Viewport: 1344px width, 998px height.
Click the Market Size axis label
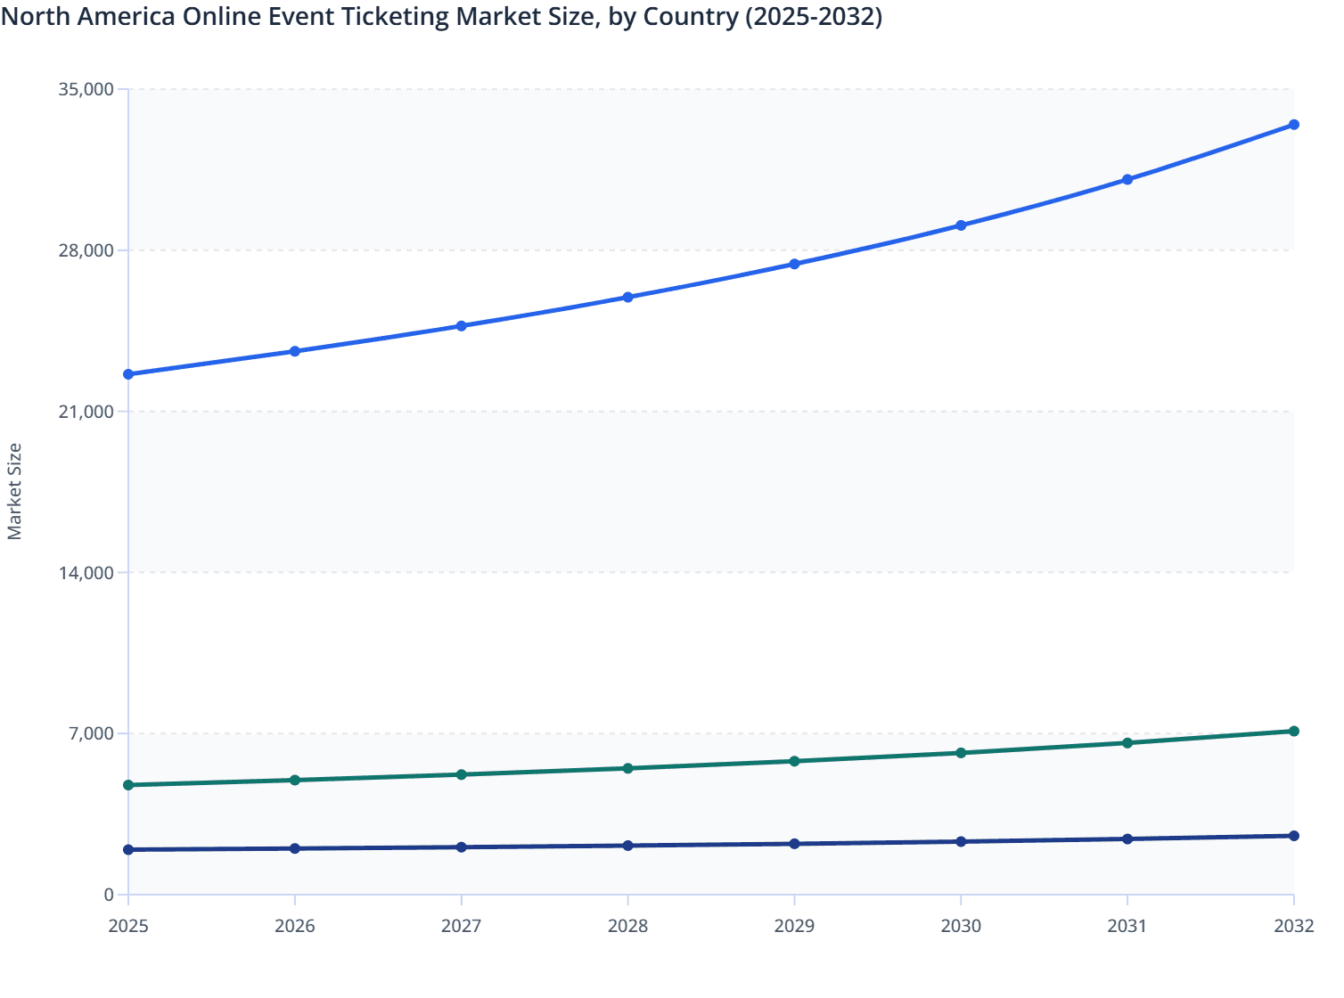pos(16,490)
